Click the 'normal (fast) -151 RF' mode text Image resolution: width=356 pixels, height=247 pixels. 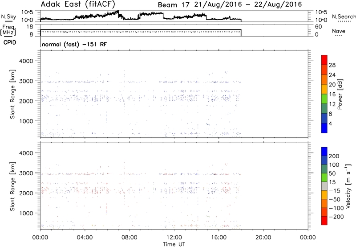pos(74,44)
